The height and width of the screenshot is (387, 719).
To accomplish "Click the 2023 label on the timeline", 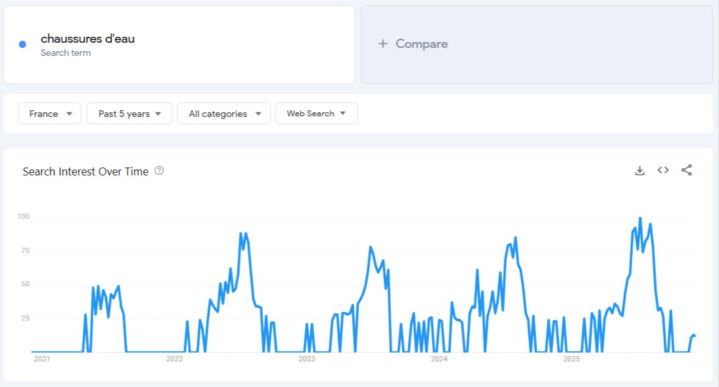I will (306, 359).
